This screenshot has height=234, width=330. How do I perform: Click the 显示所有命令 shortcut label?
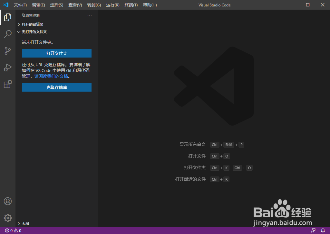tap(192, 144)
